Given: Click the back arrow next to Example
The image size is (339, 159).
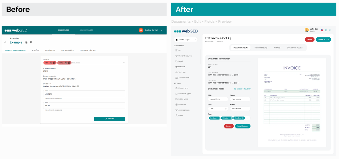Looking at the screenshot, I should [5, 42].
